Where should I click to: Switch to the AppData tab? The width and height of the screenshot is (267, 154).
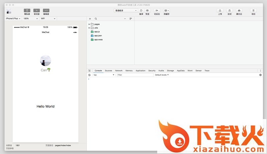point(181,71)
